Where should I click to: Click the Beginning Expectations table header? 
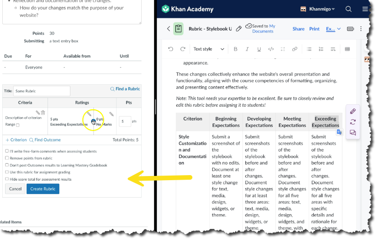pyautogui.click(x=226, y=122)
